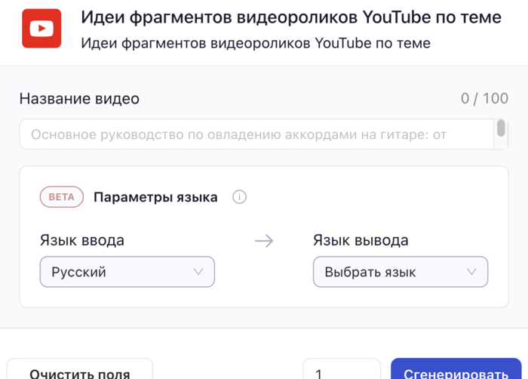The image size is (528, 379).
Task: Click the Язык ввода label
Action: click(82, 241)
